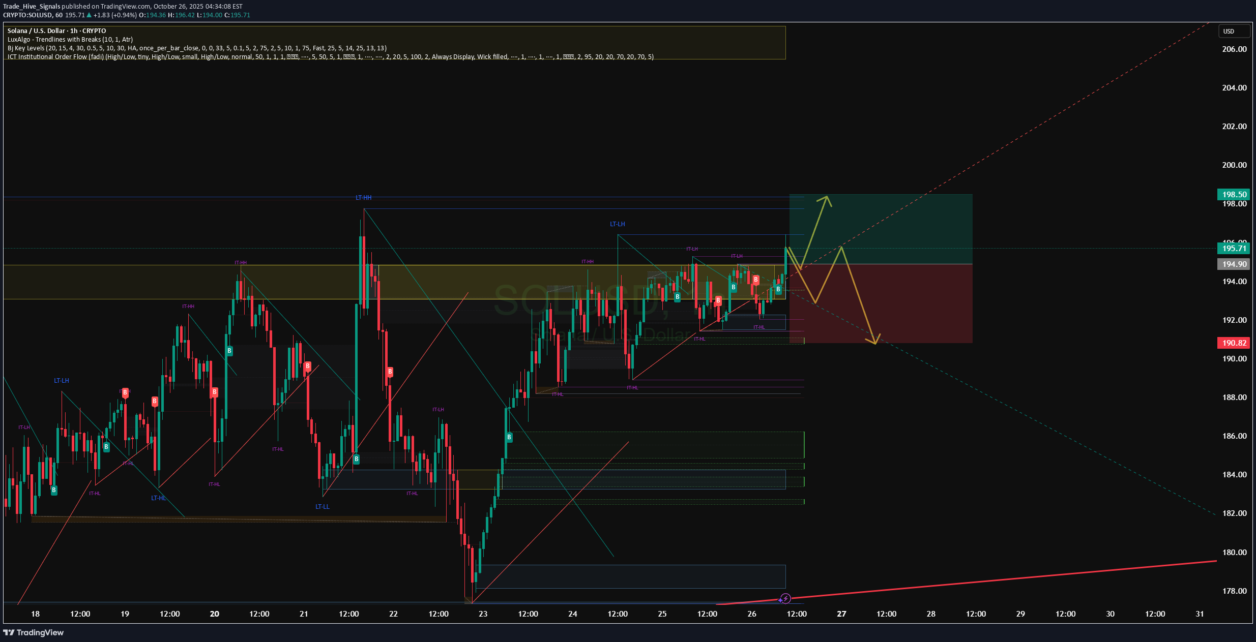This screenshot has height=642, width=1256.
Task: Click the purple lightning signal icon near the time axis
Action: click(785, 598)
